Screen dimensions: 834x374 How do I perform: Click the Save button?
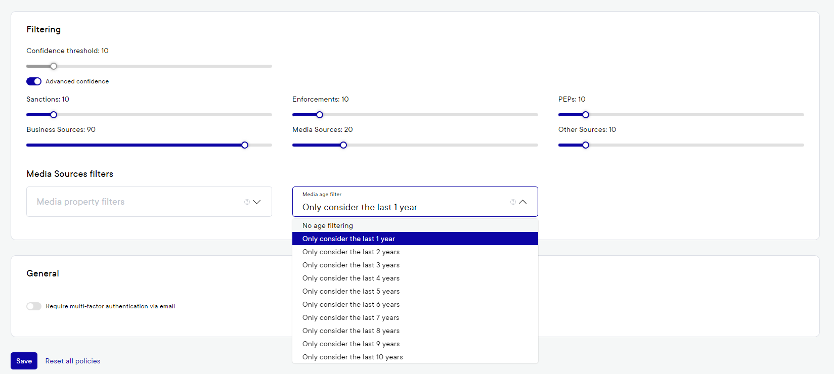tap(24, 361)
